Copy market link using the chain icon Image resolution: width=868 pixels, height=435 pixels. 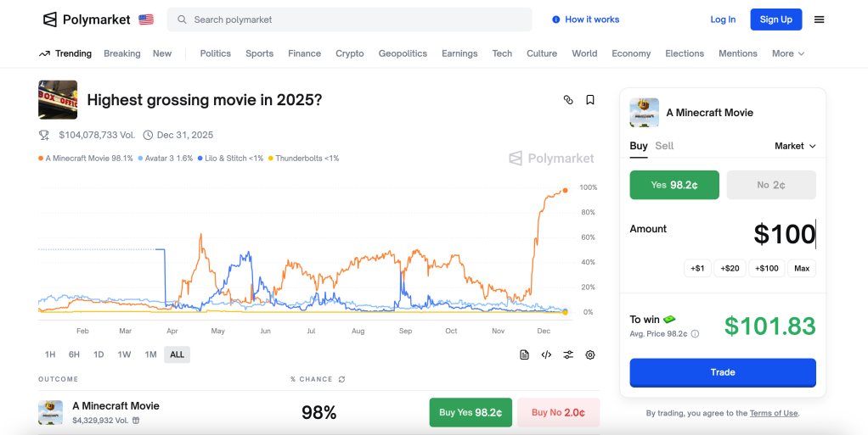[568, 100]
